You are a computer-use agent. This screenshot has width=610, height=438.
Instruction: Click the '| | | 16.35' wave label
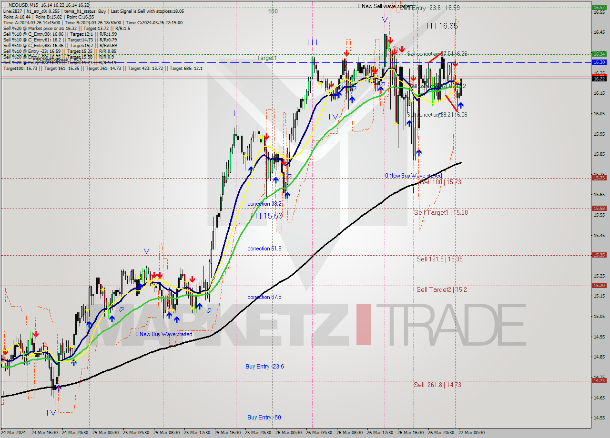pos(442,26)
